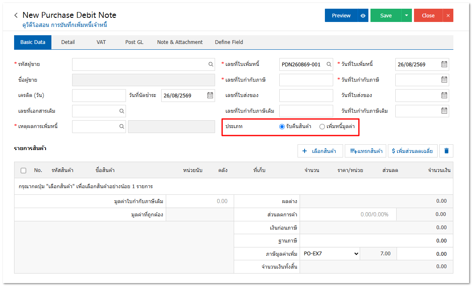Switch to the Basic Data tab
This screenshot has height=286, width=472.
[33, 42]
